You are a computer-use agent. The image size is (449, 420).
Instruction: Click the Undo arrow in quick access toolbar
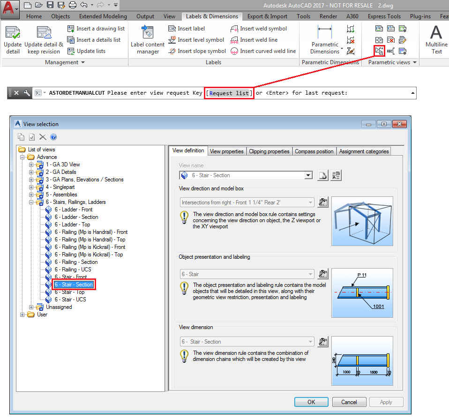click(83, 5)
